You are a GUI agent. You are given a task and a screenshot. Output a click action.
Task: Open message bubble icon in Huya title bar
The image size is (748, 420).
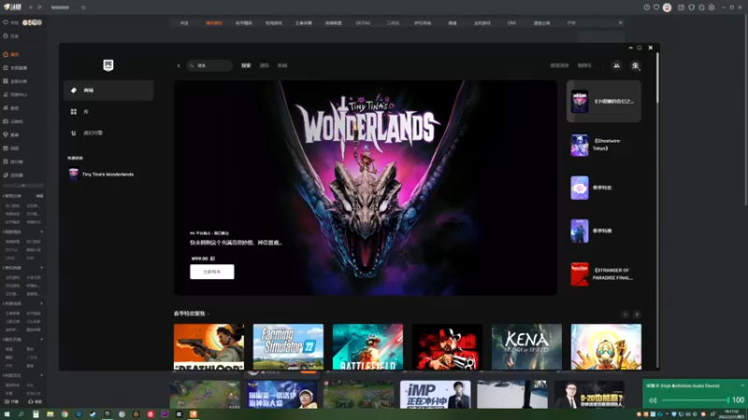click(702, 7)
